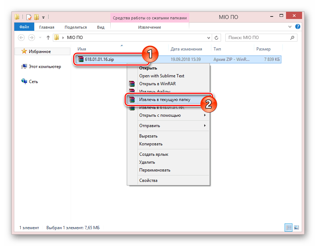Viewport: 316px width, 246px height.
Task: Open the address bar history dropdown
Action: [209, 38]
